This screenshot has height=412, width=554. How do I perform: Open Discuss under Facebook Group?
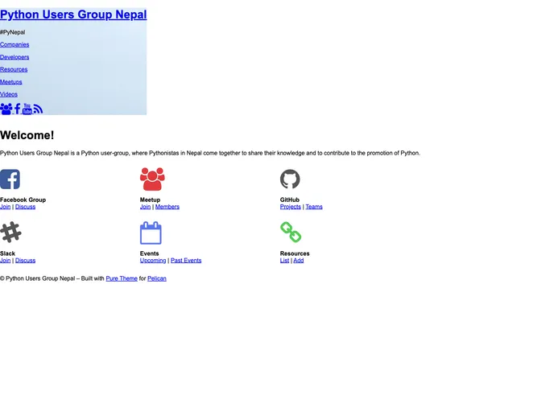coord(25,207)
